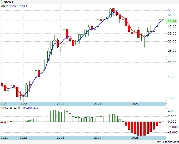Click the 2024 label on price chart axis
The image size is (179, 144).
(98, 104)
